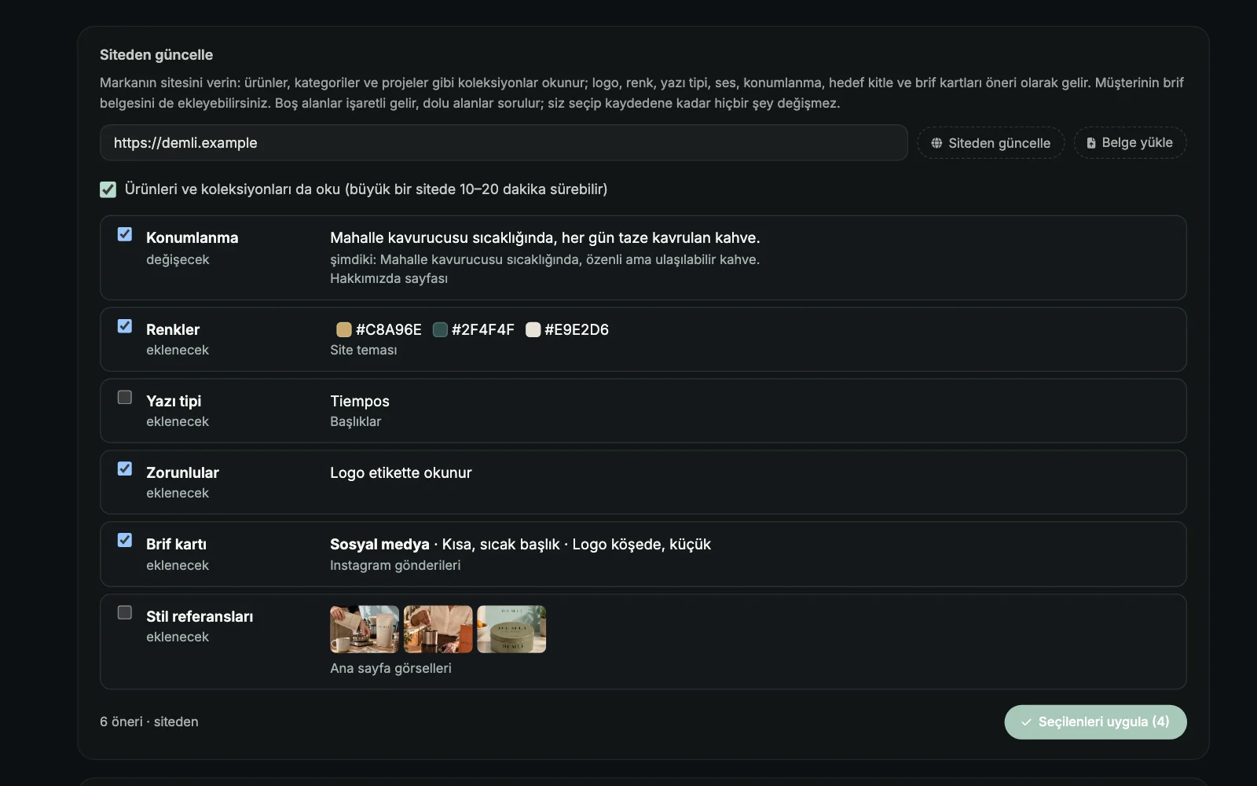Viewport: 1257px width, 786px height.
Task: Click the checkmark icon in Seçilenleri uygula button
Action: (x=1026, y=722)
